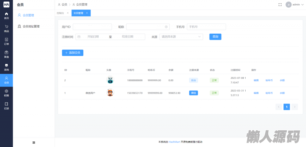Open the 商品 shopping cart section
Image resolution: width=306 pixels, height=147 pixels.
[x=6, y=29]
